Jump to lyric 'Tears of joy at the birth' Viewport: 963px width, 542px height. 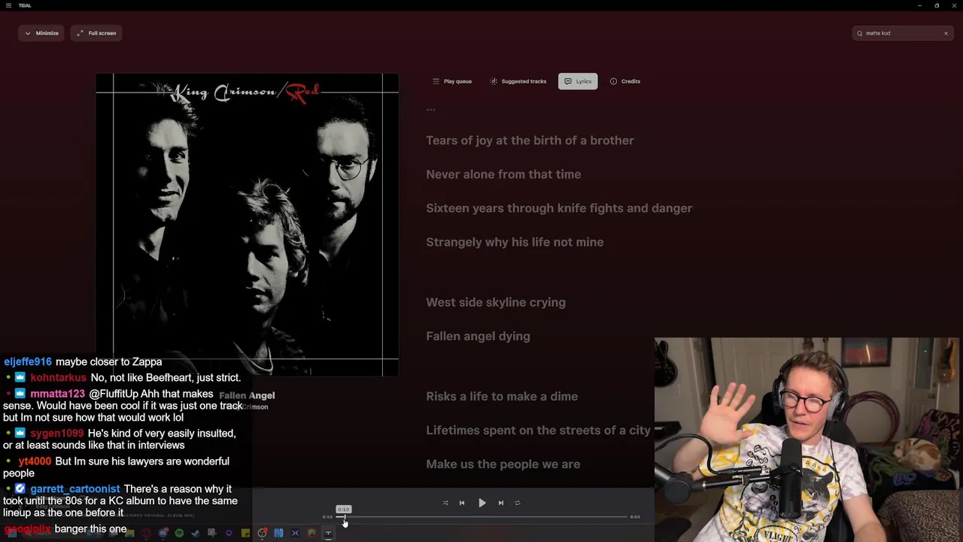pyautogui.click(x=530, y=140)
